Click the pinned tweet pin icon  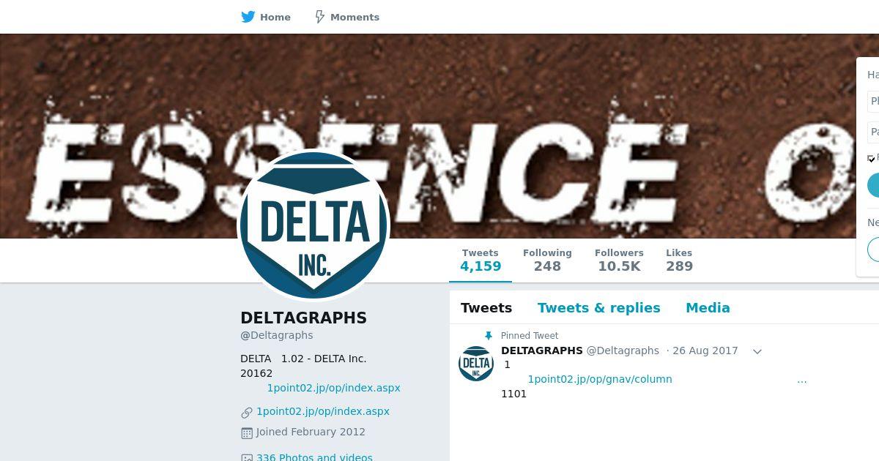tap(489, 336)
